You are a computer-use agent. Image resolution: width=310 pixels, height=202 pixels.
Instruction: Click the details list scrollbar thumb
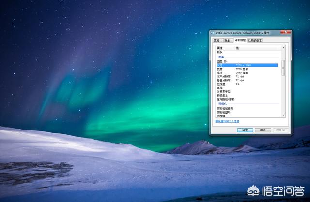(283, 68)
